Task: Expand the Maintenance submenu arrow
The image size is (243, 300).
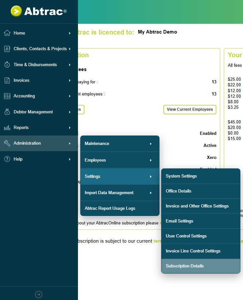Action: 151,144
